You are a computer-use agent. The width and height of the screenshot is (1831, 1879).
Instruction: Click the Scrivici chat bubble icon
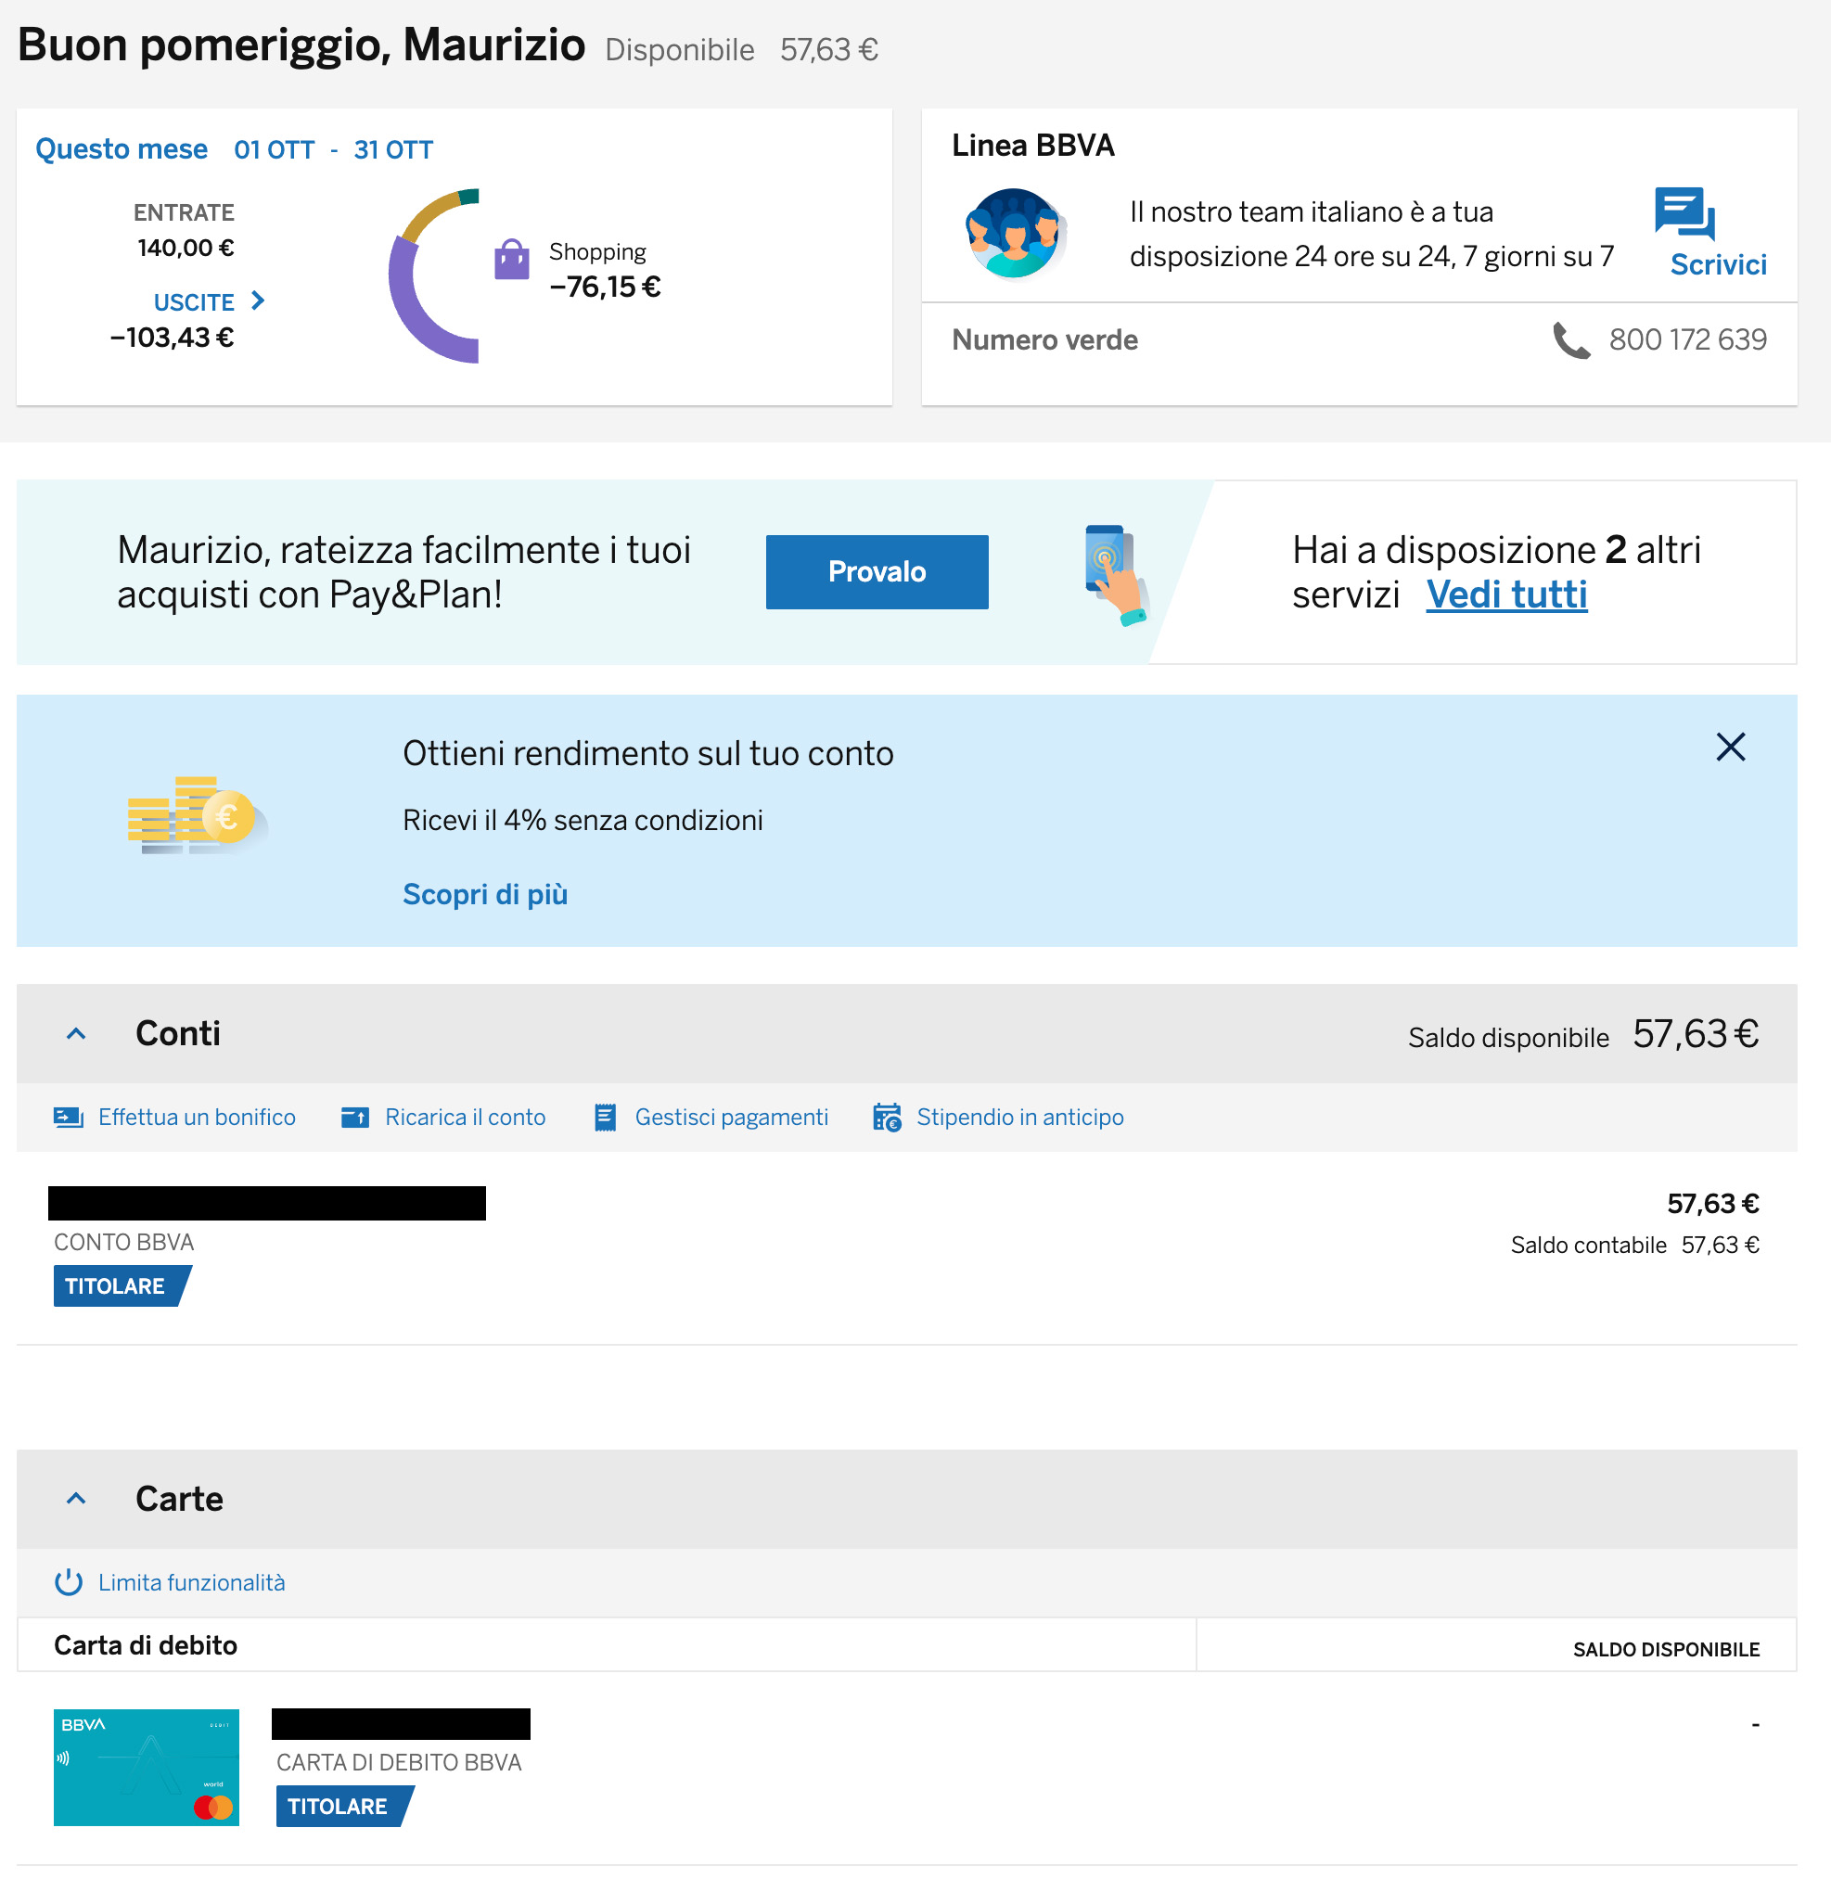(1683, 212)
